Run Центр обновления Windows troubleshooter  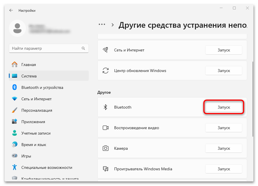(x=224, y=71)
